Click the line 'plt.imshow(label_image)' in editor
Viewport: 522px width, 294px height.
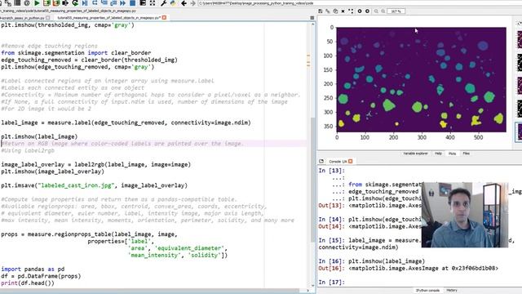39,136
